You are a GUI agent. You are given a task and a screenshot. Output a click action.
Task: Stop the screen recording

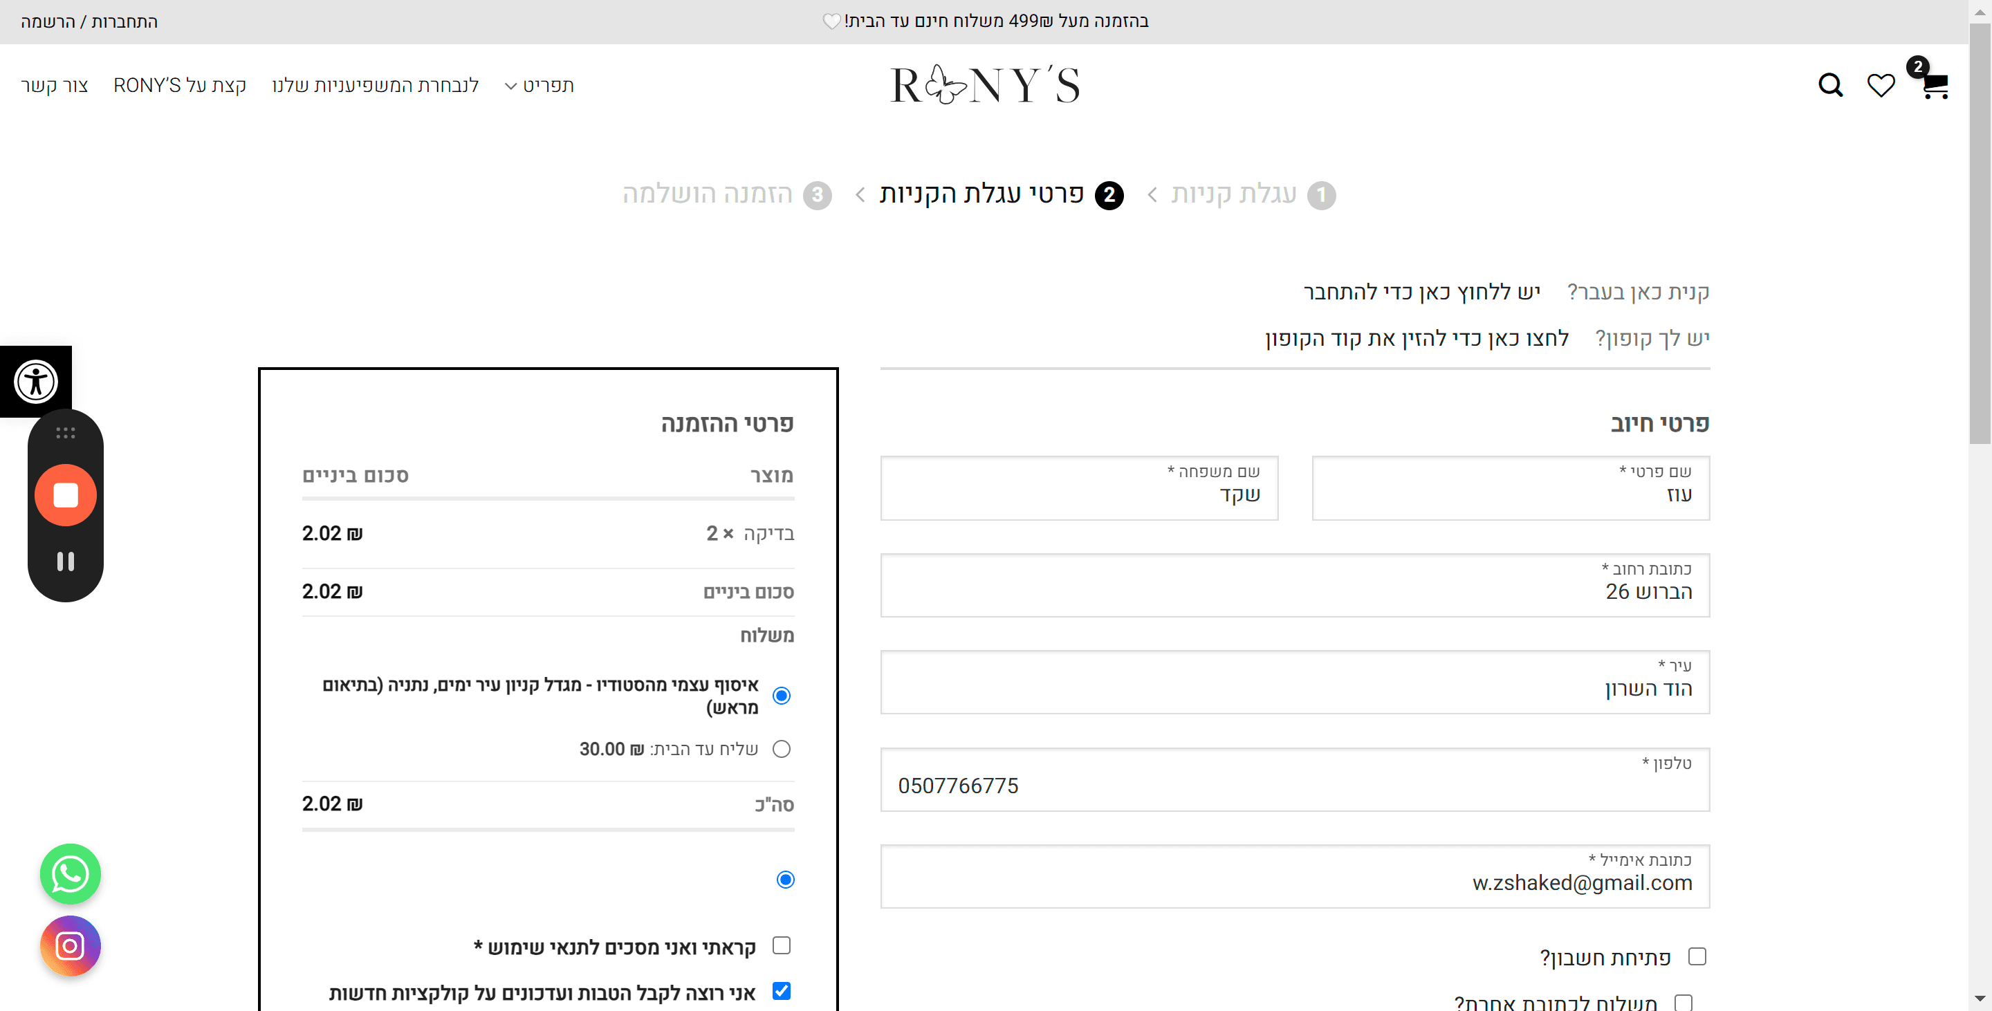(66, 494)
